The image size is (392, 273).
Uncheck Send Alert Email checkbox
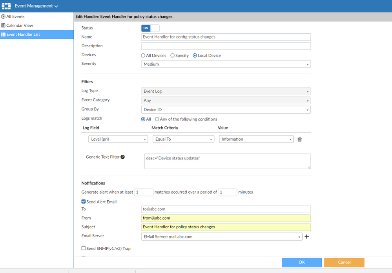click(x=84, y=202)
